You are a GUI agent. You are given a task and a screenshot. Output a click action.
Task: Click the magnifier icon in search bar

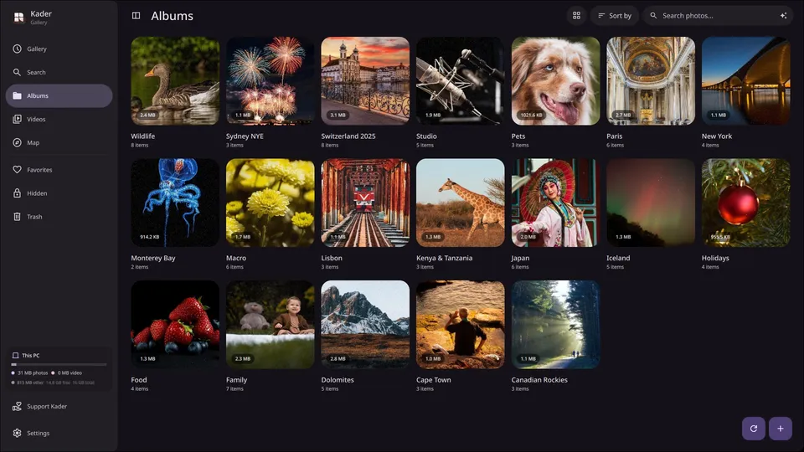[x=653, y=15]
